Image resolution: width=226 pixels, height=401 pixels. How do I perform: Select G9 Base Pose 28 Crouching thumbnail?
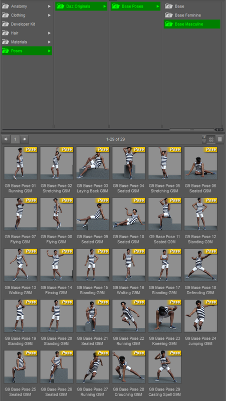pyautogui.click(x=129, y=367)
